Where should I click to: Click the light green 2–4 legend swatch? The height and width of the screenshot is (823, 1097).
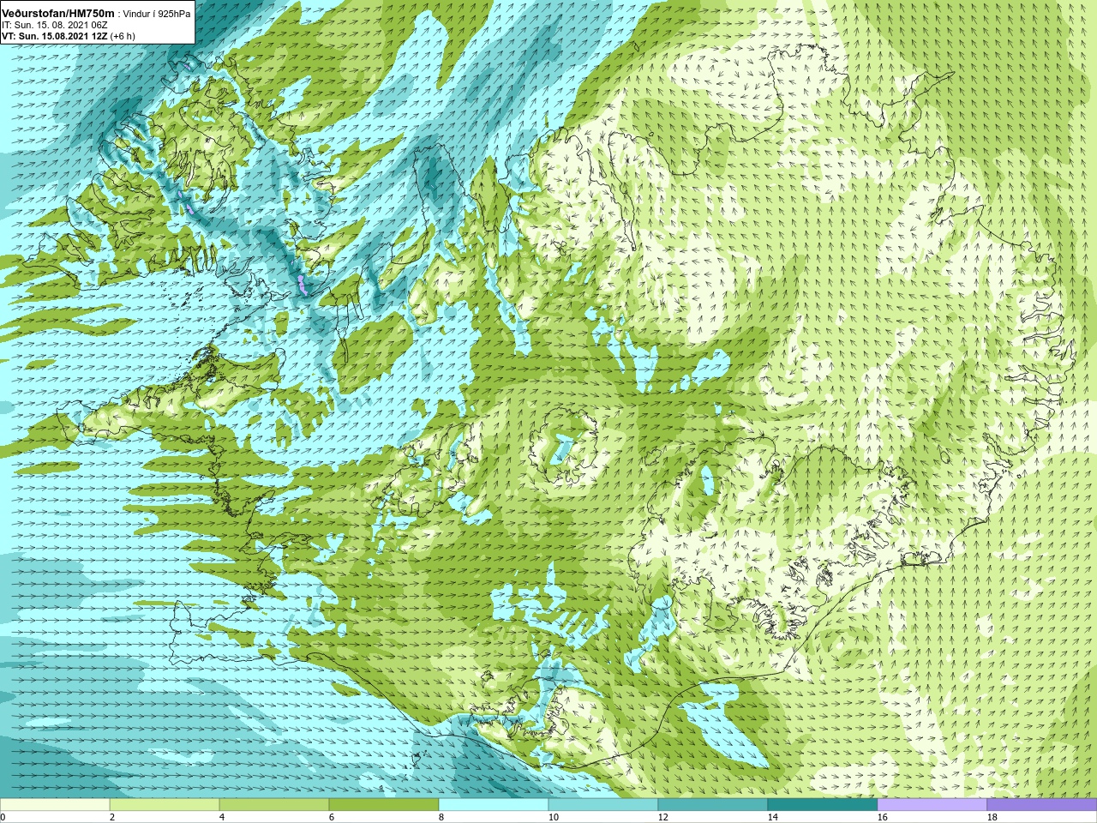[x=165, y=805]
